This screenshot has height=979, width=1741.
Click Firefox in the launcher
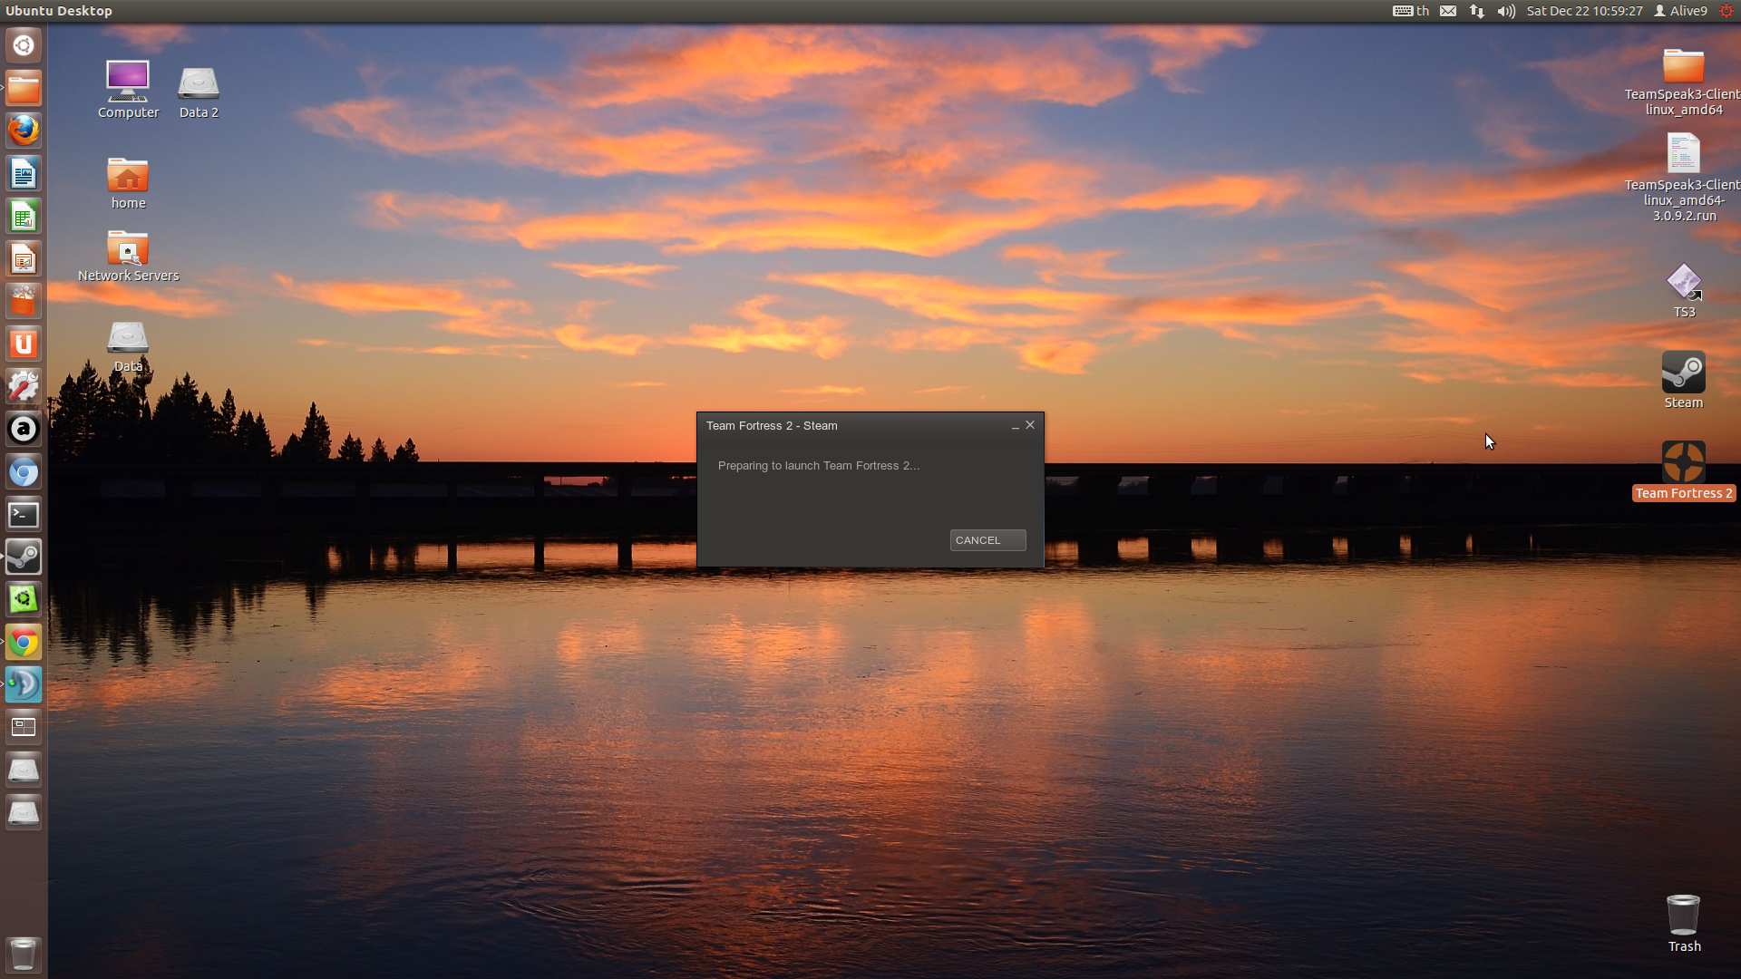(24, 131)
